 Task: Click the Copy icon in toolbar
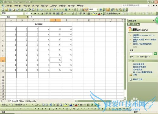pyautogui.click(x=41, y=9)
